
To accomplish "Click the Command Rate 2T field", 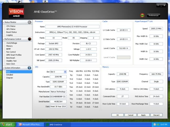I will [123, 96].
